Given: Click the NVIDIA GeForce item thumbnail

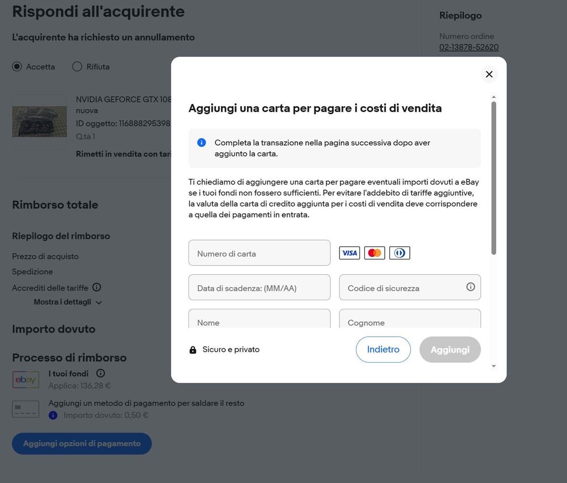Looking at the screenshot, I should 39,122.
